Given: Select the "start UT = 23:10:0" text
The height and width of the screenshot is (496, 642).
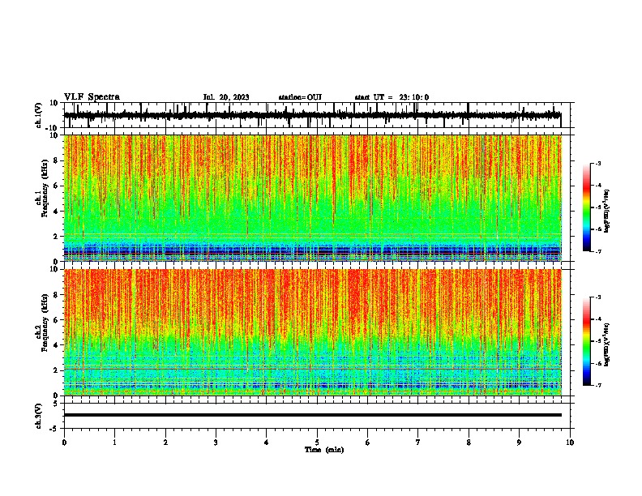Looking at the screenshot, I should 392,97.
